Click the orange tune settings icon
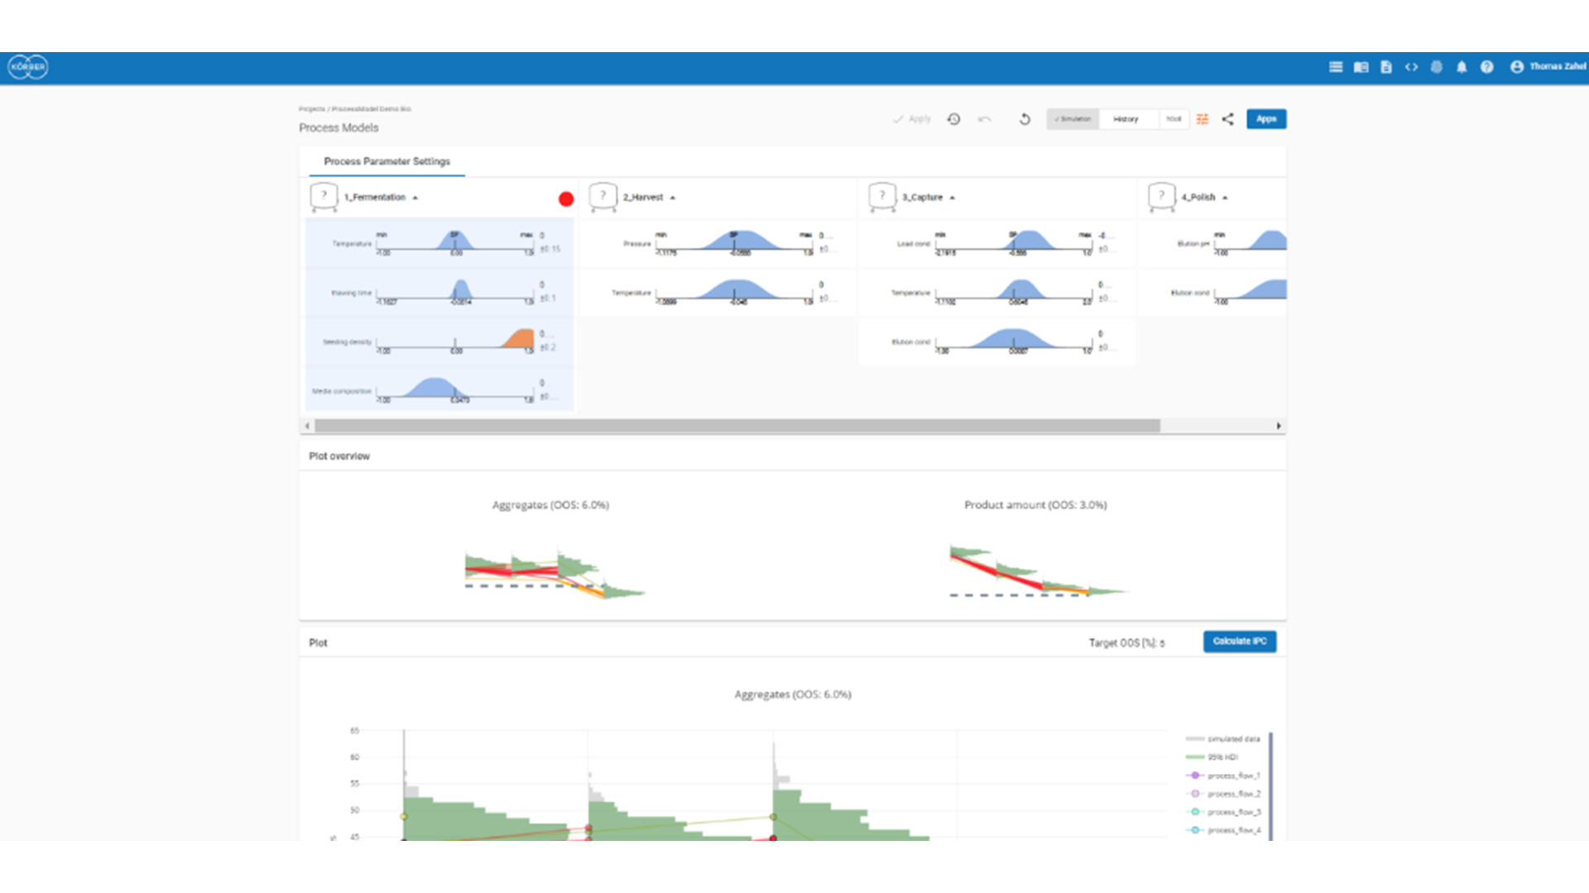The image size is (1589, 893). pos(1203,119)
